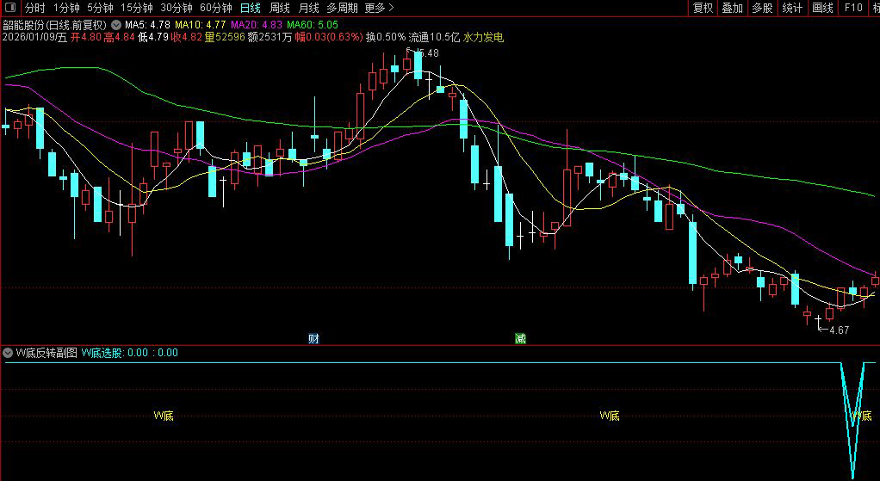Open the 画线 drawing tools
This screenshot has height=481, width=880.
(x=822, y=8)
